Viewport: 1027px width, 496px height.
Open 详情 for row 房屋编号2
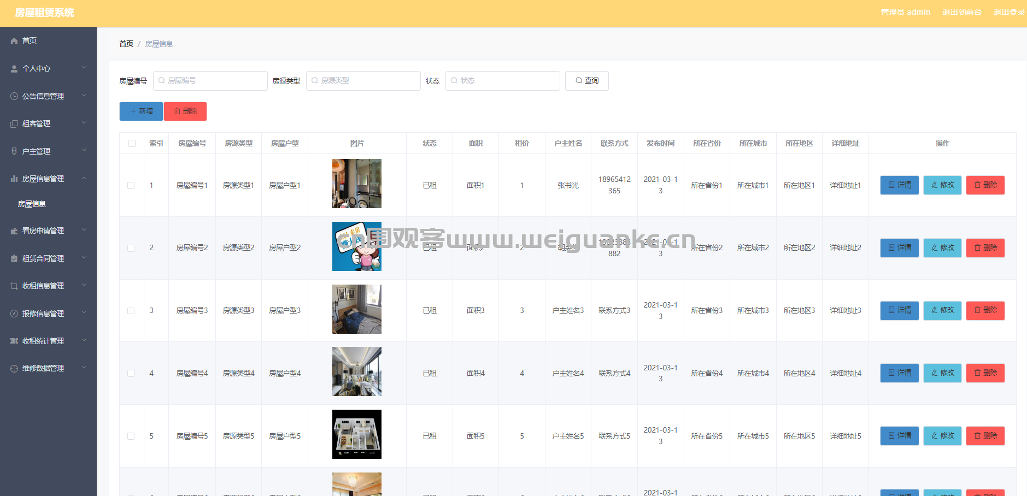[900, 248]
